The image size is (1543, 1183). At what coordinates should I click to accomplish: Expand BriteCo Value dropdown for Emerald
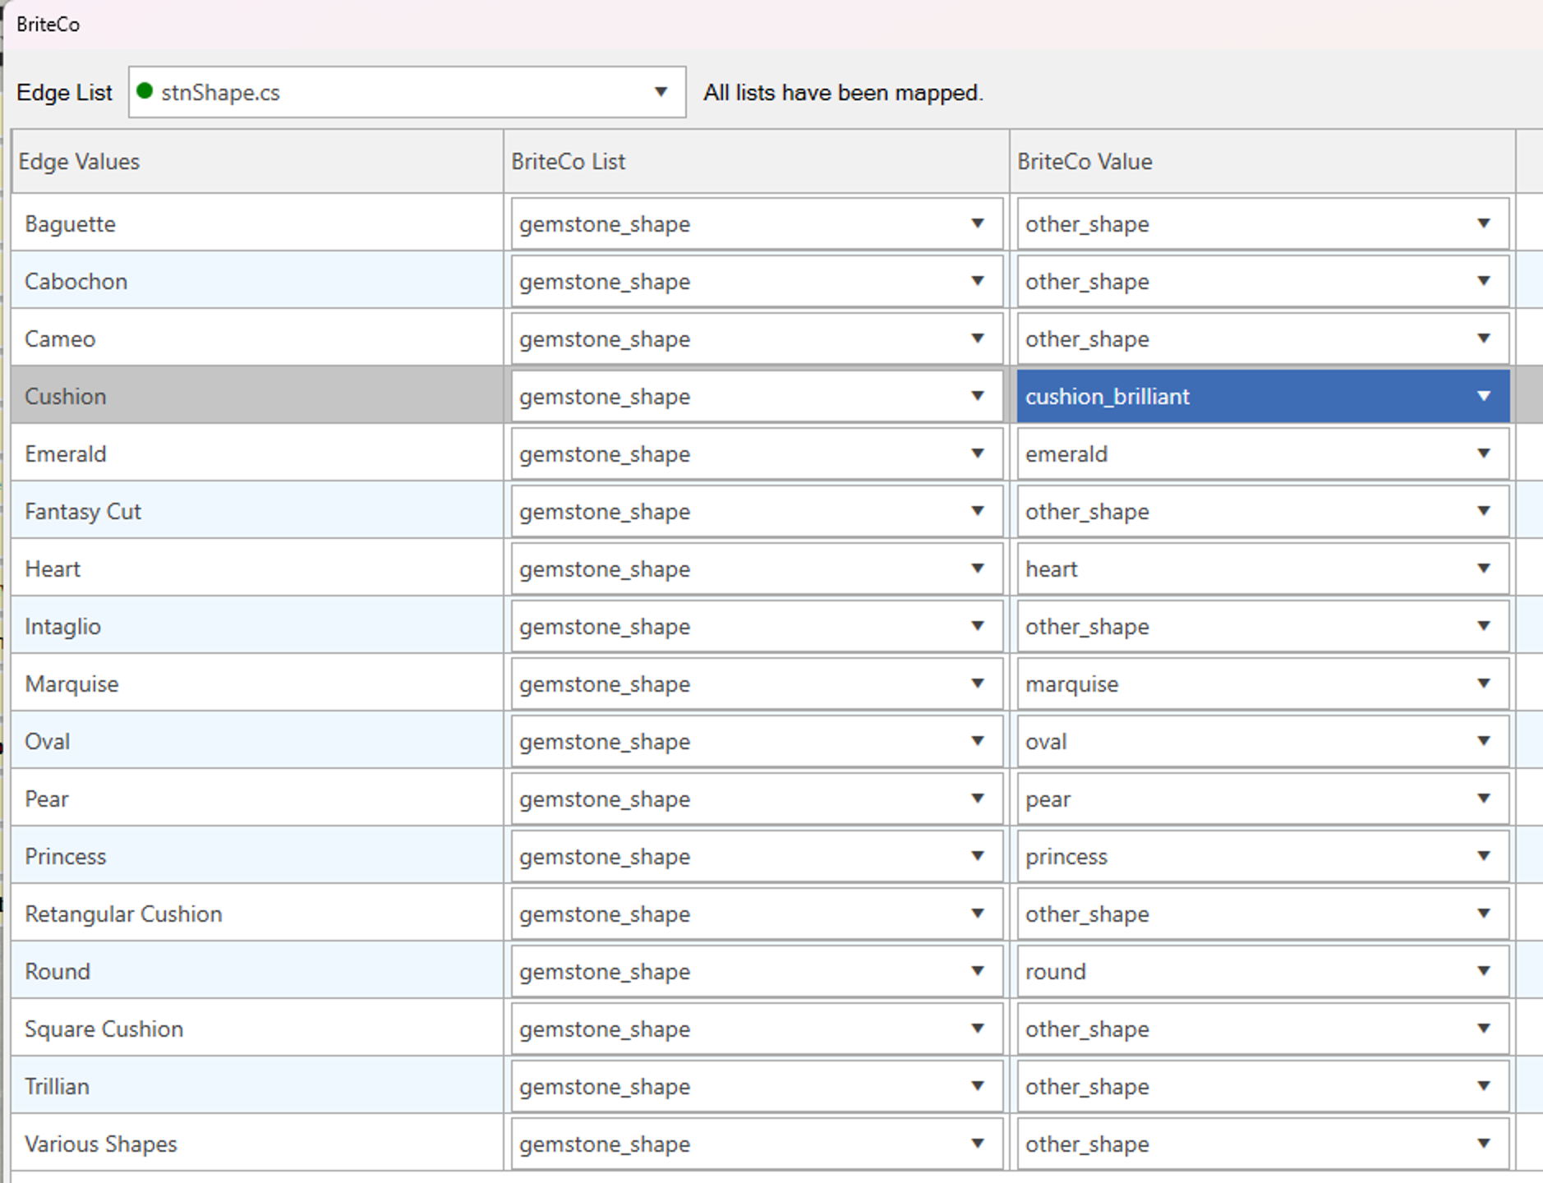1483,453
